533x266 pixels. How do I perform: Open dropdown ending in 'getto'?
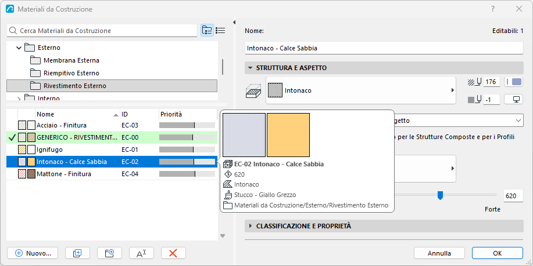(459, 121)
